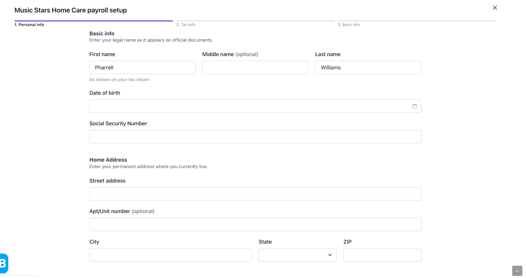Image resolution: width=526 pixels, height=278 pixels.
Task: Click the Last name field with Williams
Action: 368,68
